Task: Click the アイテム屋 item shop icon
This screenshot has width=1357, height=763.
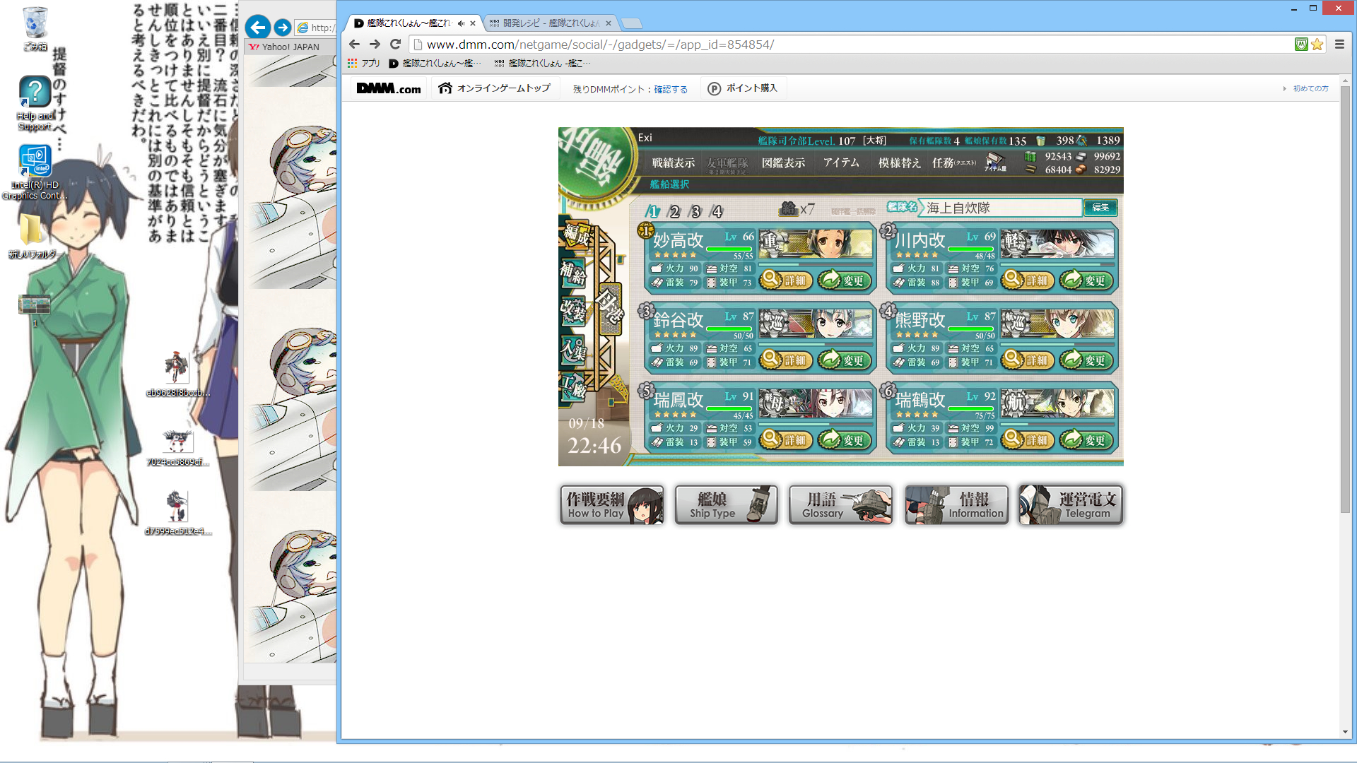Action: point(995,162)
